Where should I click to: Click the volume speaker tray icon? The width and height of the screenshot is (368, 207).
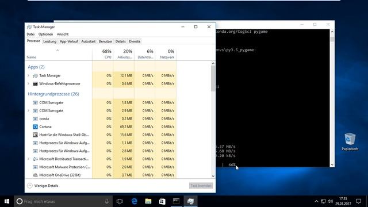331,201
